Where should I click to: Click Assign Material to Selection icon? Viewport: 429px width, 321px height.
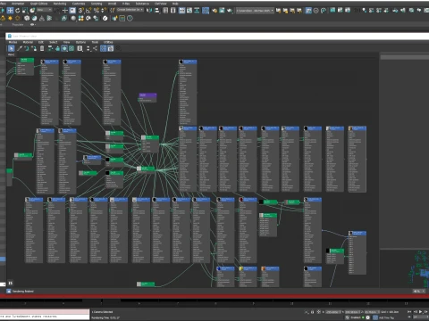click(x=34, y=48)
